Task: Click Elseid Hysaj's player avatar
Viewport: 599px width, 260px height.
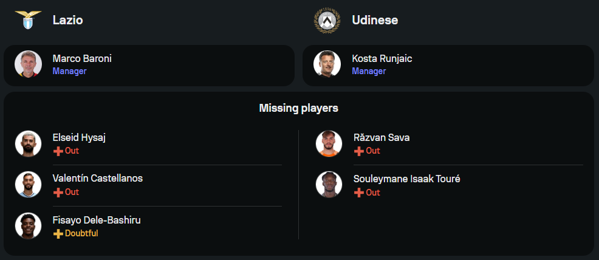Action: [29, 144]
